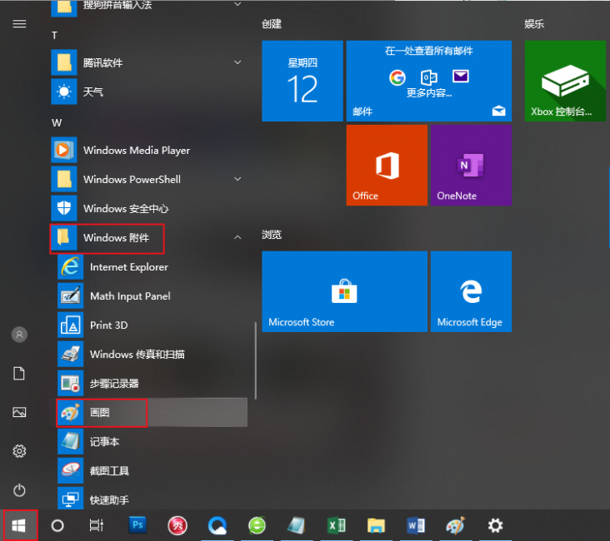
Task: Open File Explorer from the taskbar
Action: [x=376, y=526]
